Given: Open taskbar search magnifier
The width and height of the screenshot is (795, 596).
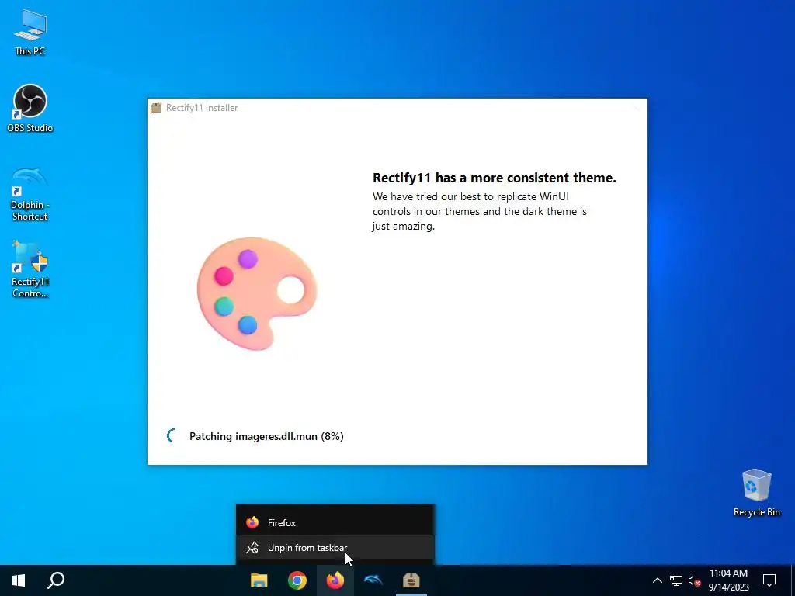Looking at the screenshot, I should [x=56, y=580].
